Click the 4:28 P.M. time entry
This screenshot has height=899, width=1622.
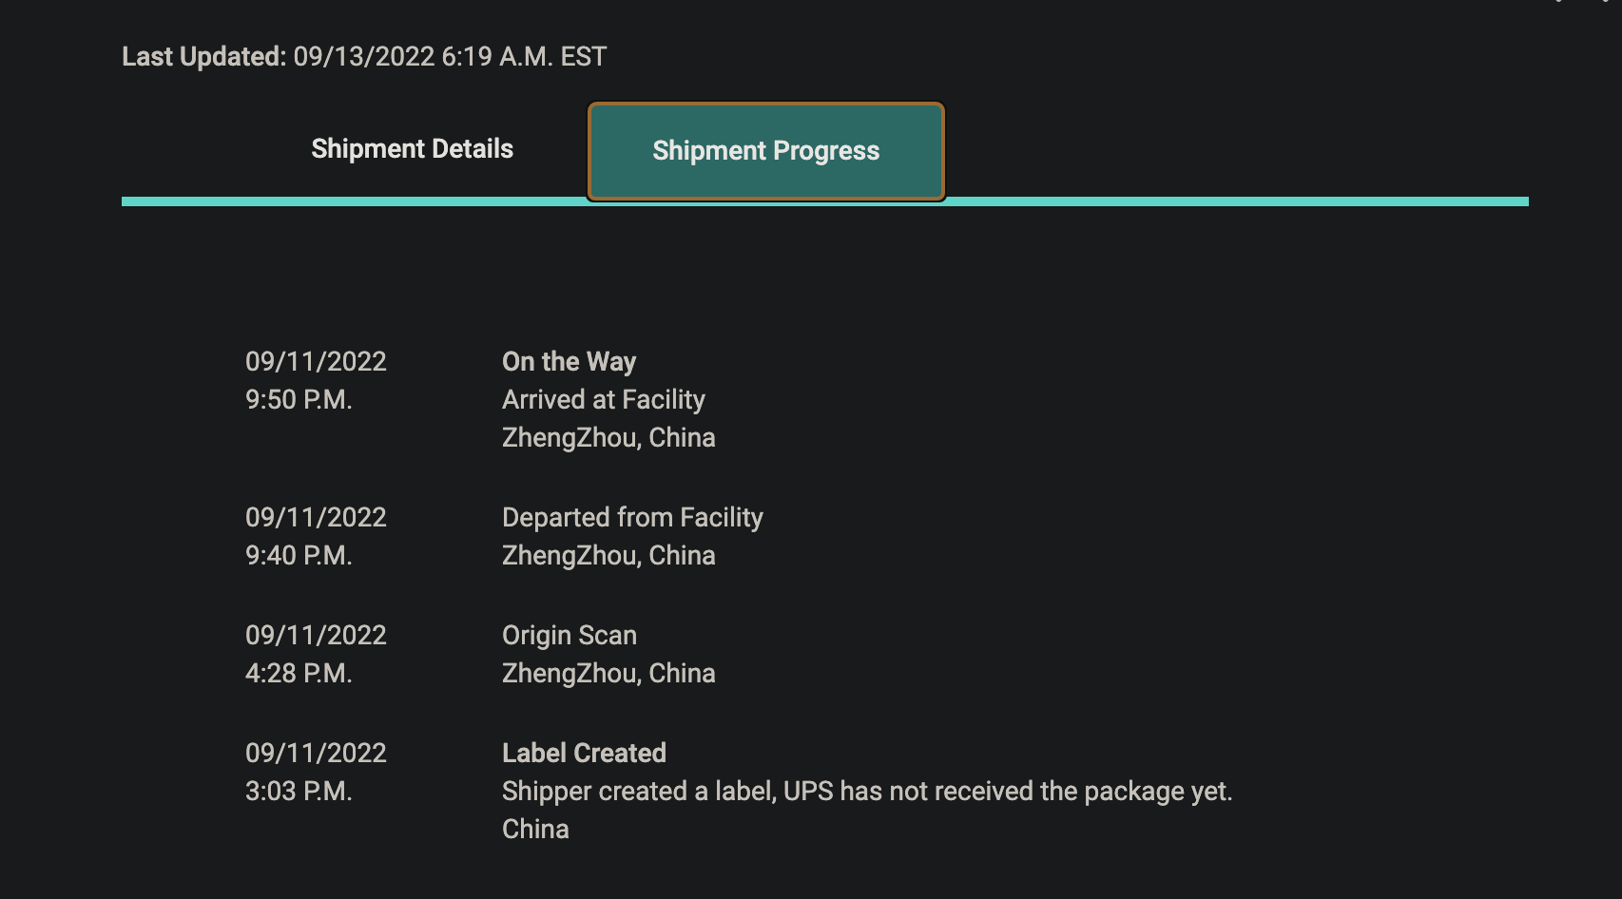click(x=299, y=674)
